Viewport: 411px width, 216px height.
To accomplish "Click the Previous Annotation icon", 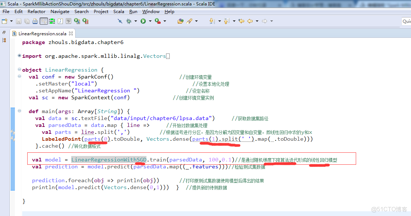I will [226, 21].
